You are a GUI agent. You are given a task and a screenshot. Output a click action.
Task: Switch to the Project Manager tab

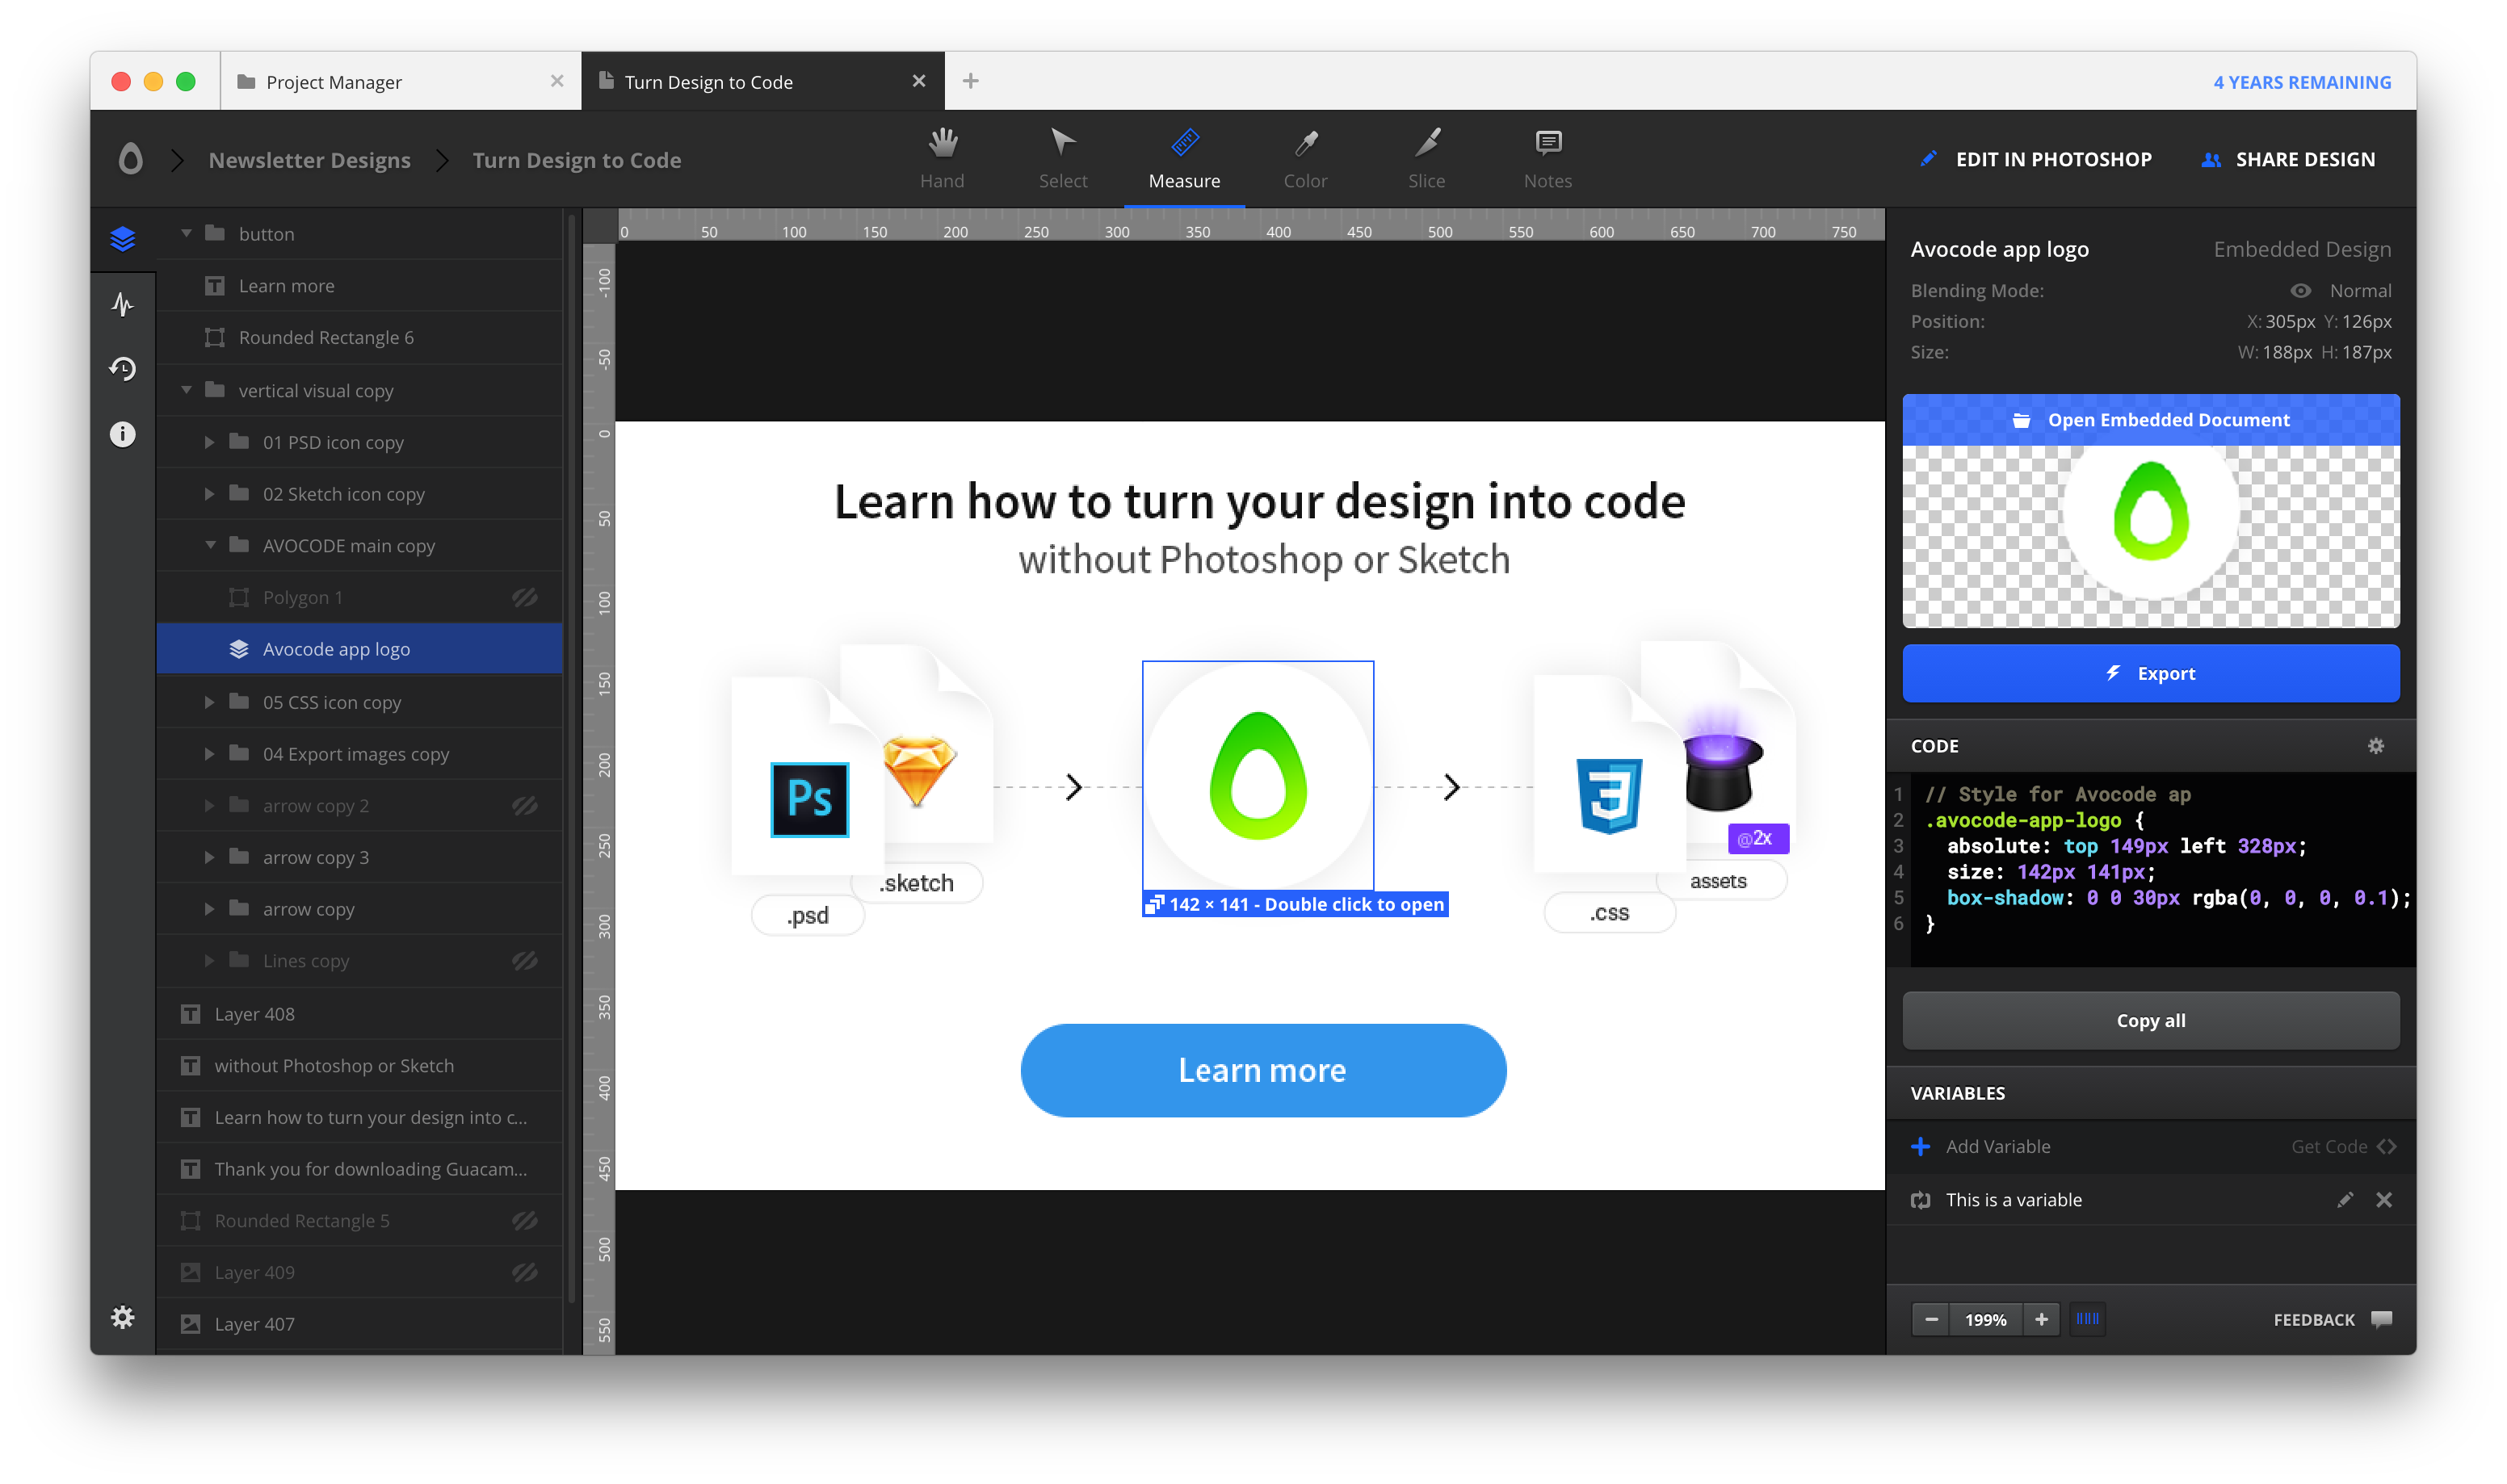click(x=400, y=81)
